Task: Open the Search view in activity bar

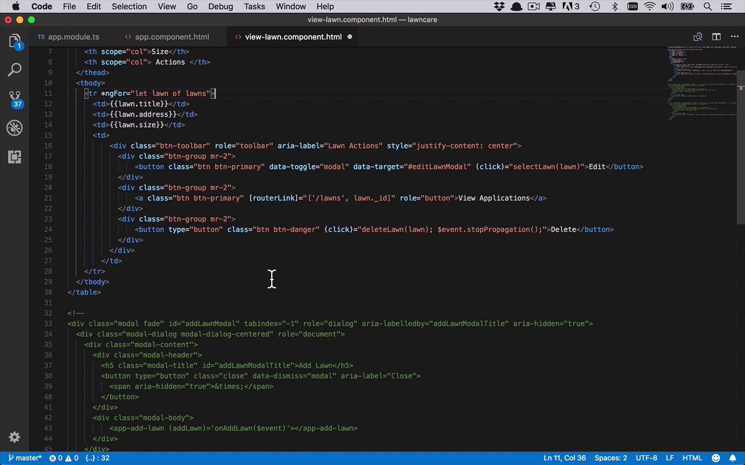Action: click(15, 70)
